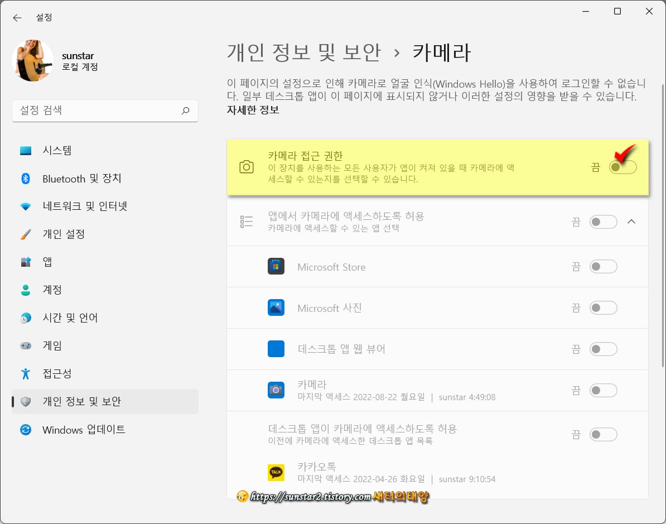This screenshot has height=524, width=666.
Task: Enable camera access for 데스크톱 앱 웹 뷰어
Action: 603,349
